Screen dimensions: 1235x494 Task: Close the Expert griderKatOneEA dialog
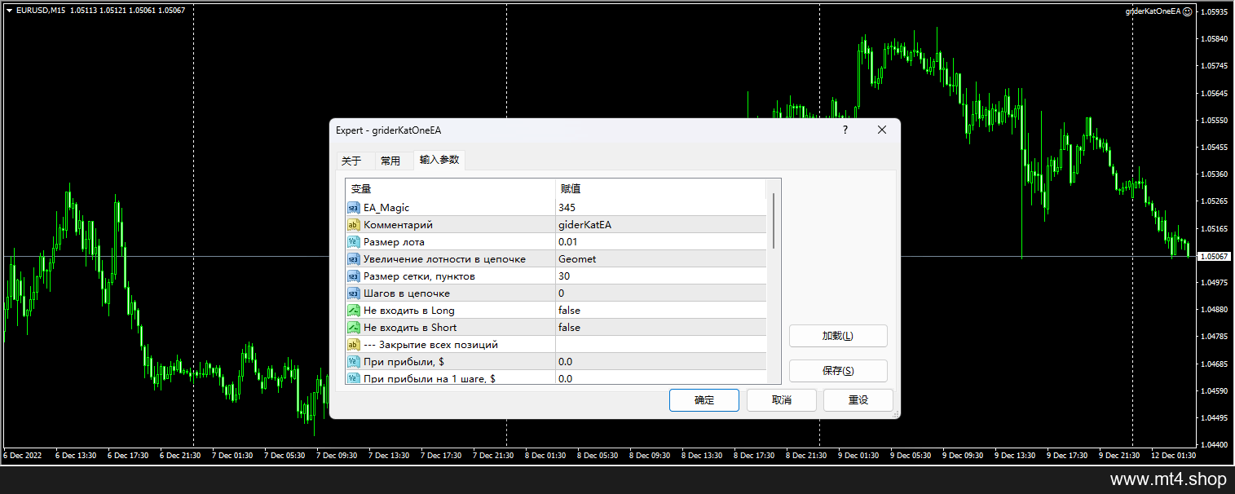point(882,130)
